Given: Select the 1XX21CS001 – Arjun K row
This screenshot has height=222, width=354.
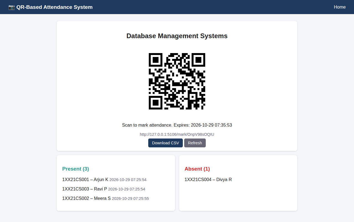Looking at the screenshot, I should [116, 180].
